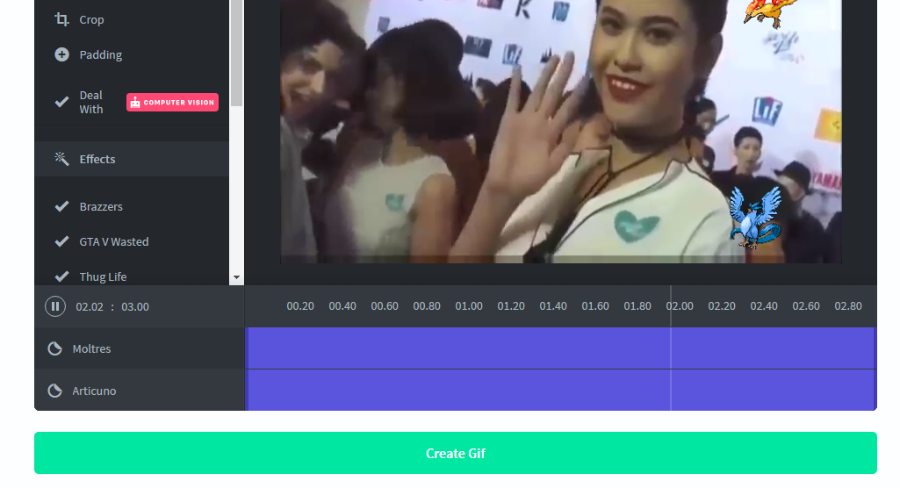Image resolution: width=900 pixels, height=488 pixels.
Task: Toggle the Thug Life effect checkmark
Action: [61, 276]
